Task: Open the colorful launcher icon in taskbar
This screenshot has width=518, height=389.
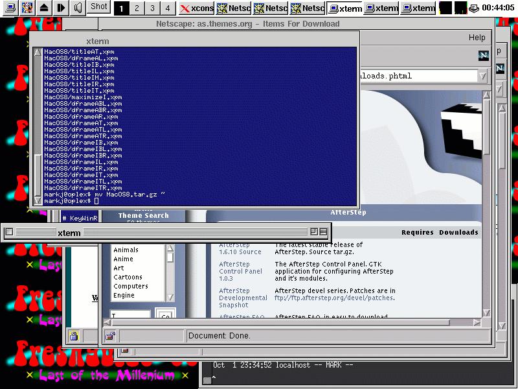Action: (27, 7)
